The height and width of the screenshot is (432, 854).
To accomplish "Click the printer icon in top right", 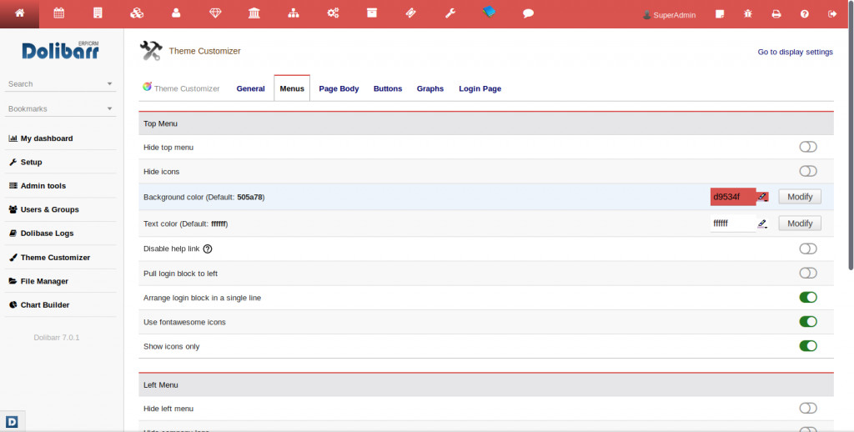I will (776, 14).
